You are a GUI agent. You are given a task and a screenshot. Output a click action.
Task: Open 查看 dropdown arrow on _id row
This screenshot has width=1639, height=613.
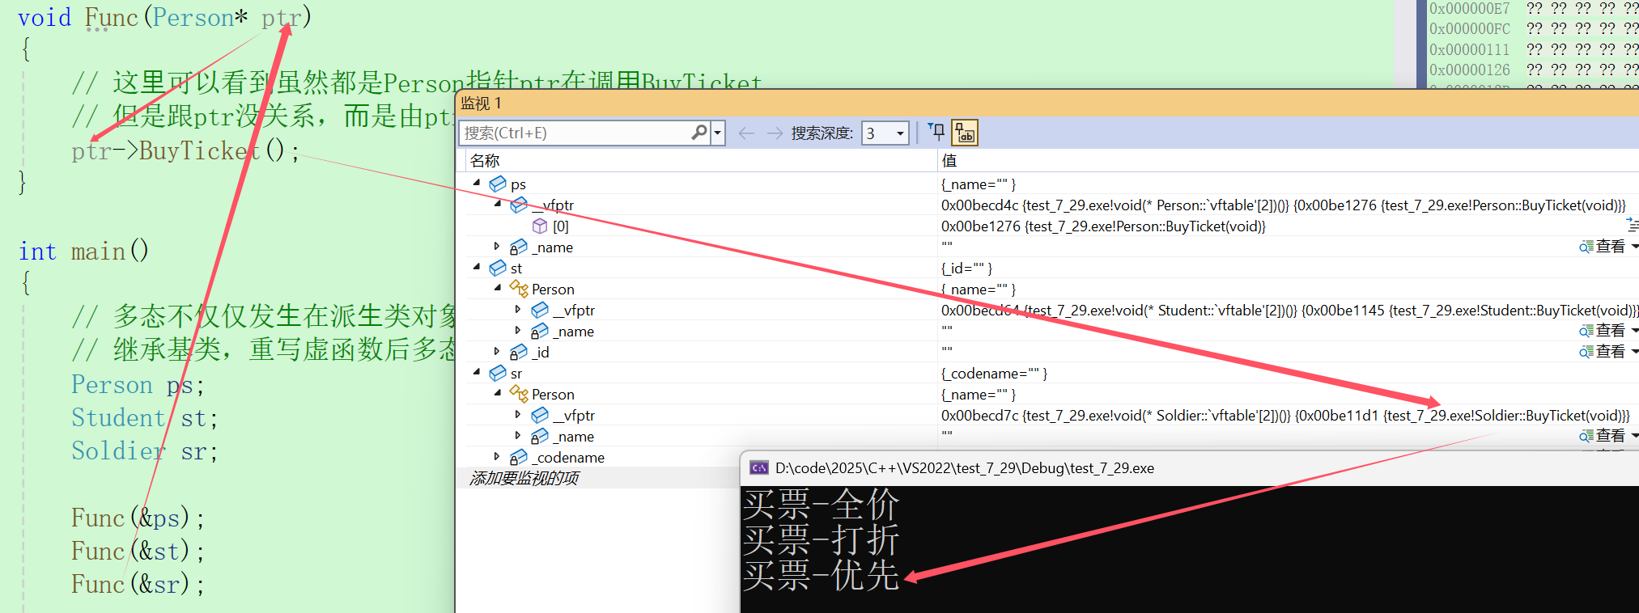click(1634, 352)
